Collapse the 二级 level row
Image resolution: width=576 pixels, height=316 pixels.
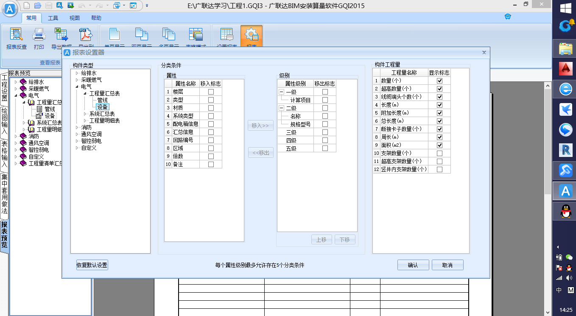(x=282, y=108)
